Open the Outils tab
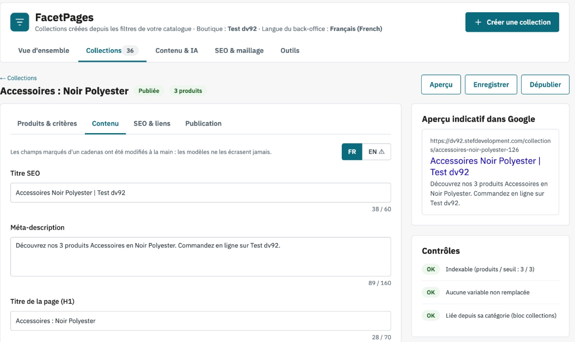The height and width of the screenshot is (342, 575). point(290,51)
